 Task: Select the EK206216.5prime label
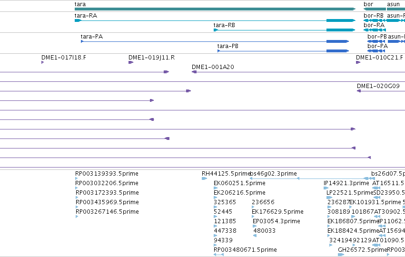tap(239, 193)
